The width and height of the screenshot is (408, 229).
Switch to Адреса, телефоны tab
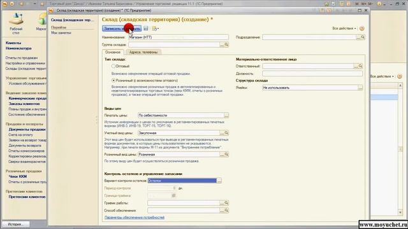(x=143, y=52)
